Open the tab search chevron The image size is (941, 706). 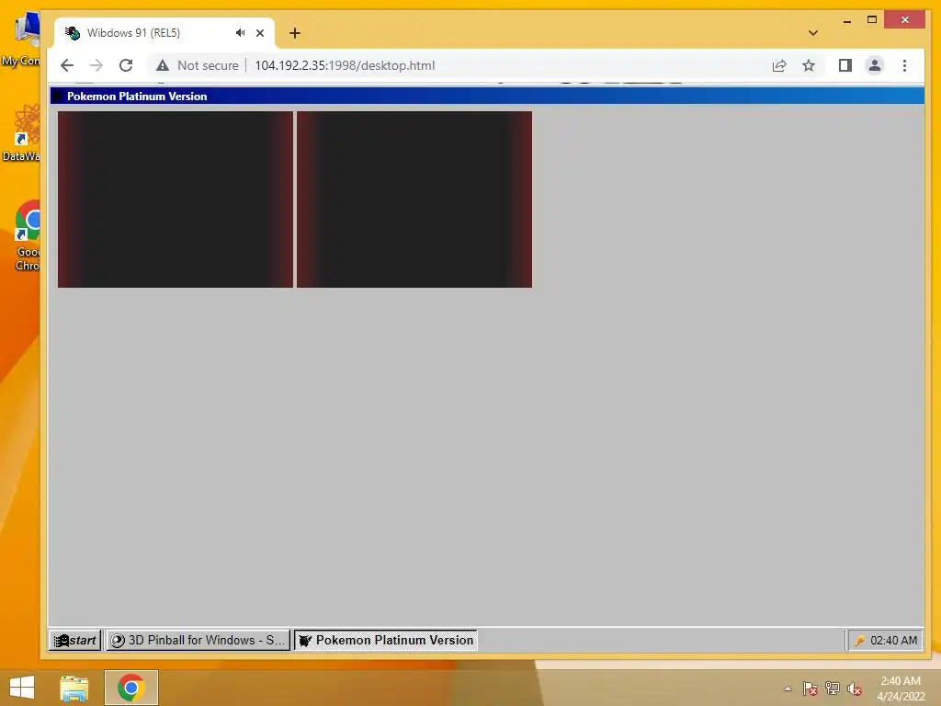[813, 33]
